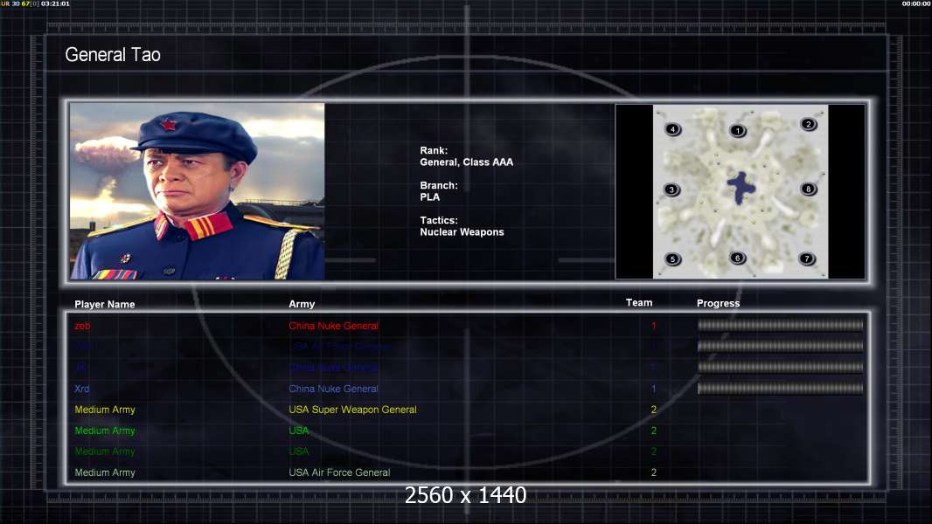Click team number 1 in zeb's row
Viewport: 932px width, 524px height.
click(653, 326)
